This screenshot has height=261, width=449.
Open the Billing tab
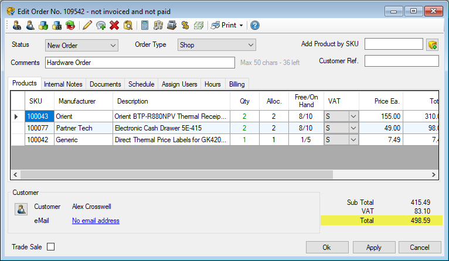tap(237, 84)
